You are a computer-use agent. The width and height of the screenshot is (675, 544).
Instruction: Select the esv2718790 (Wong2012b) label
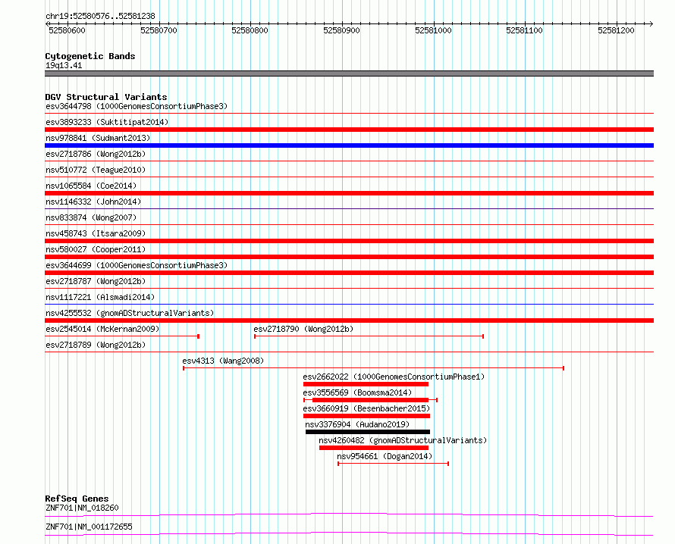303,329
